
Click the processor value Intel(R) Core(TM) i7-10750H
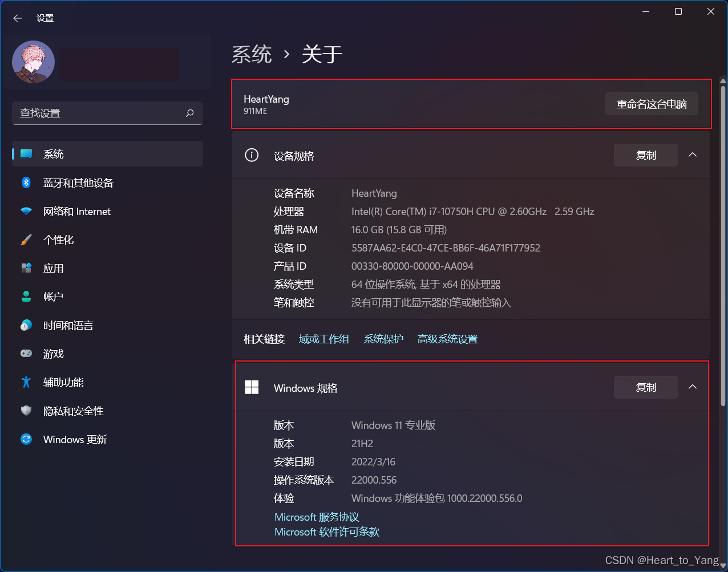(x=473, y=212)
